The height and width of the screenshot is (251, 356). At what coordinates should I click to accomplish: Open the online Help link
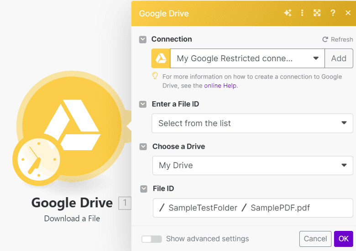coord(221,85)
